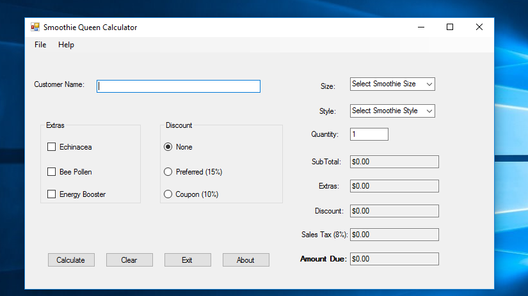528x296 pixels.
Task: Expand the Select Smoothie Size dropdown
Action: [392, 84]
